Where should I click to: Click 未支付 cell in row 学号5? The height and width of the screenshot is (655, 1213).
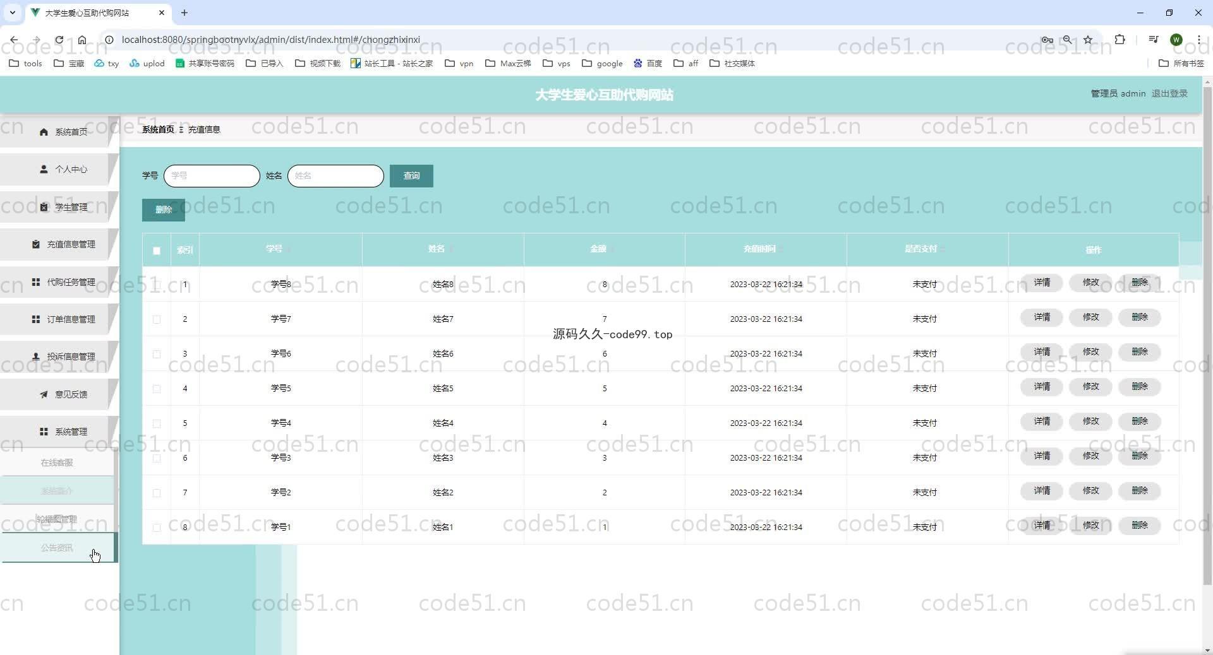[924, 389]
